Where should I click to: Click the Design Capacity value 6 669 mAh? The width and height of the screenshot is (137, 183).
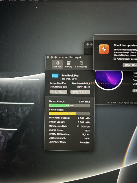click(x=84, y=122)
